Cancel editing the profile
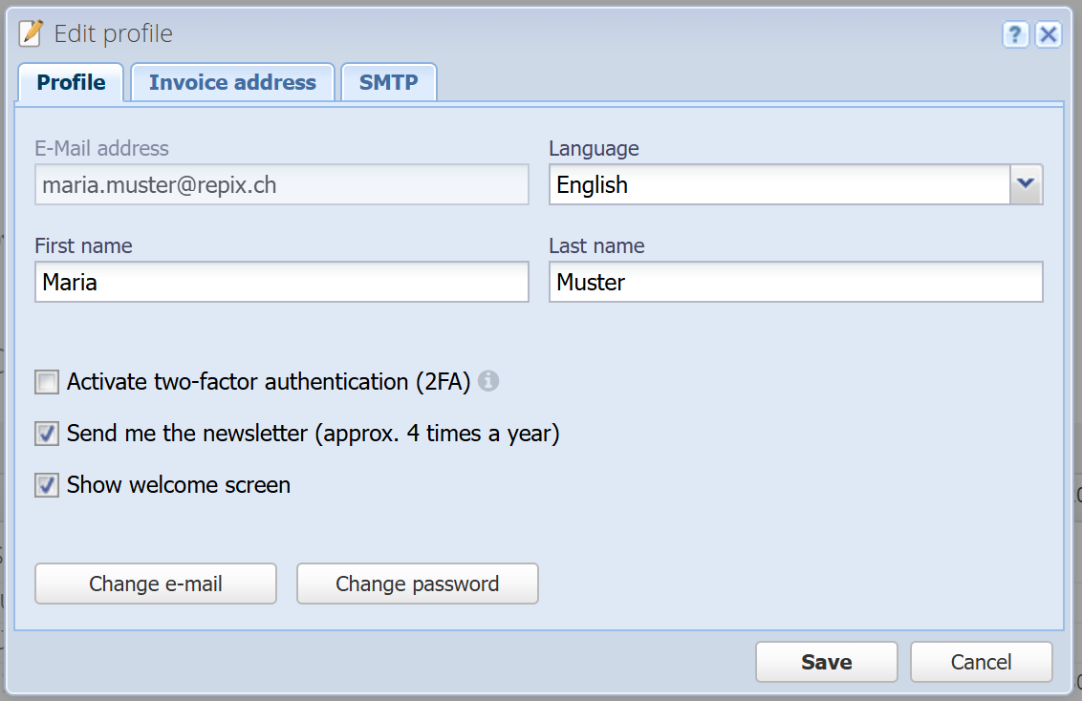The height and width of the screenshot is (701, 1082). click(982, 663)
